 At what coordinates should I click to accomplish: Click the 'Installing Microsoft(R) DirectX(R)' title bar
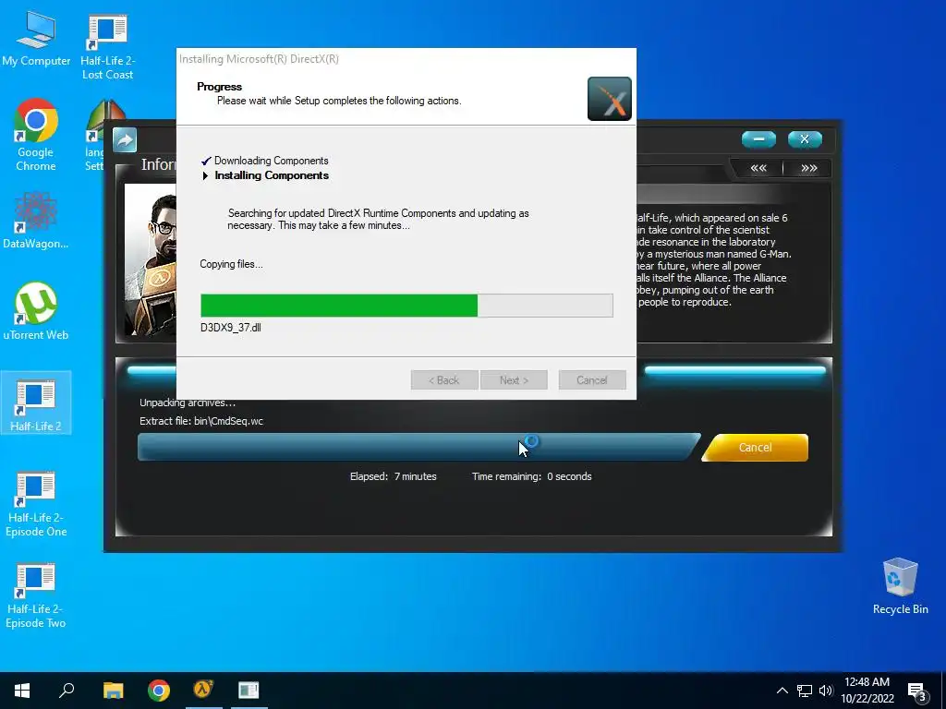[x=406, y=59]
